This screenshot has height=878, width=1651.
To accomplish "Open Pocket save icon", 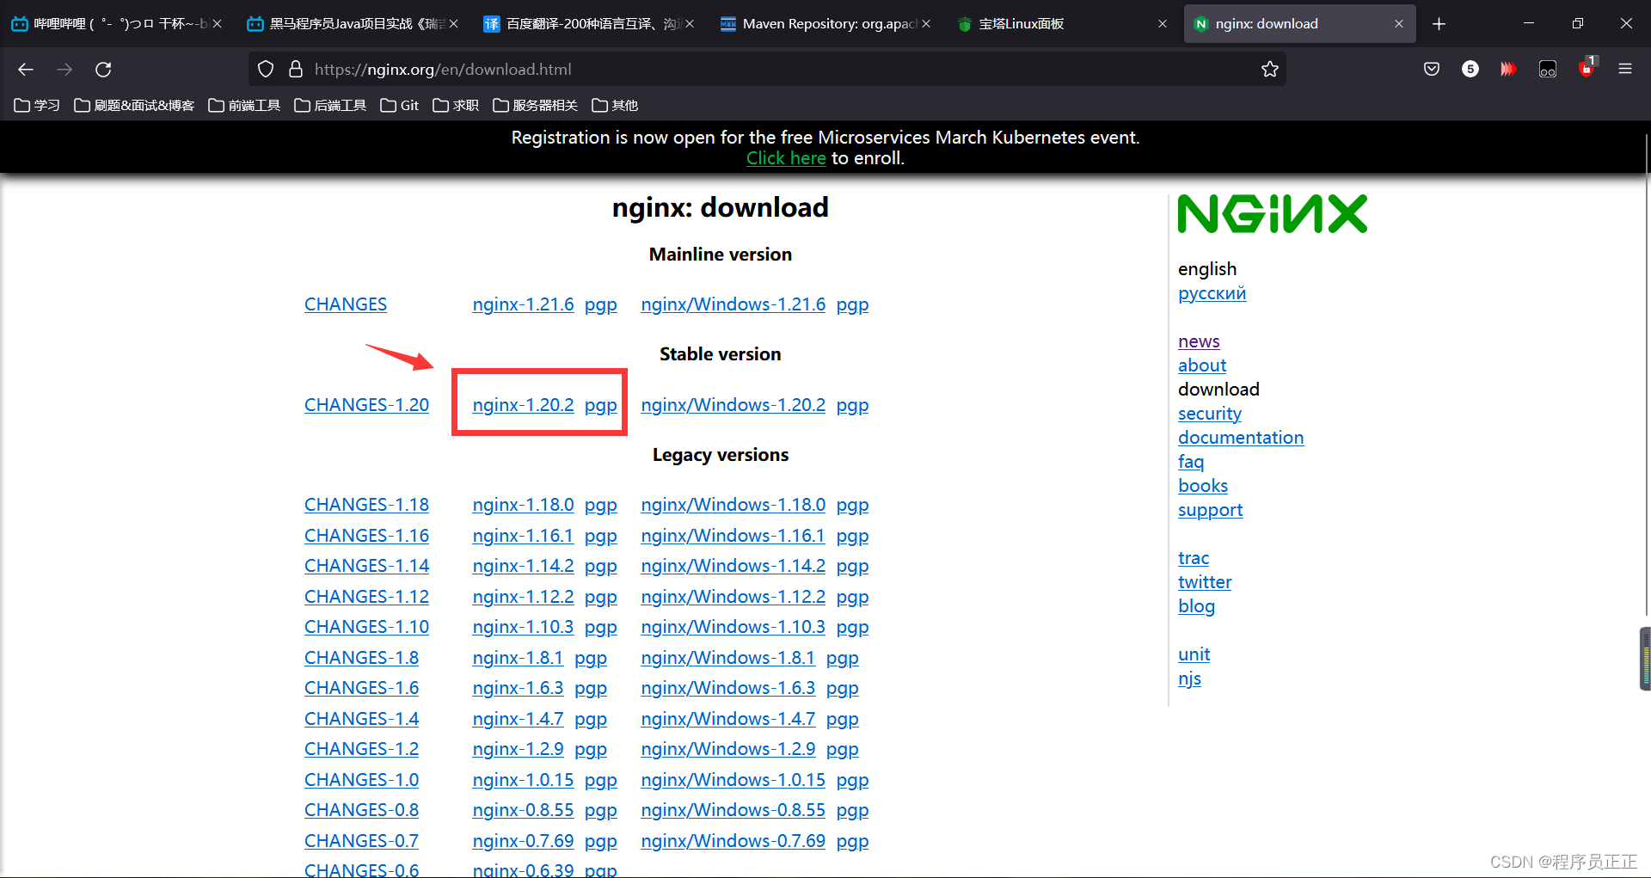I will [1432, 70].
